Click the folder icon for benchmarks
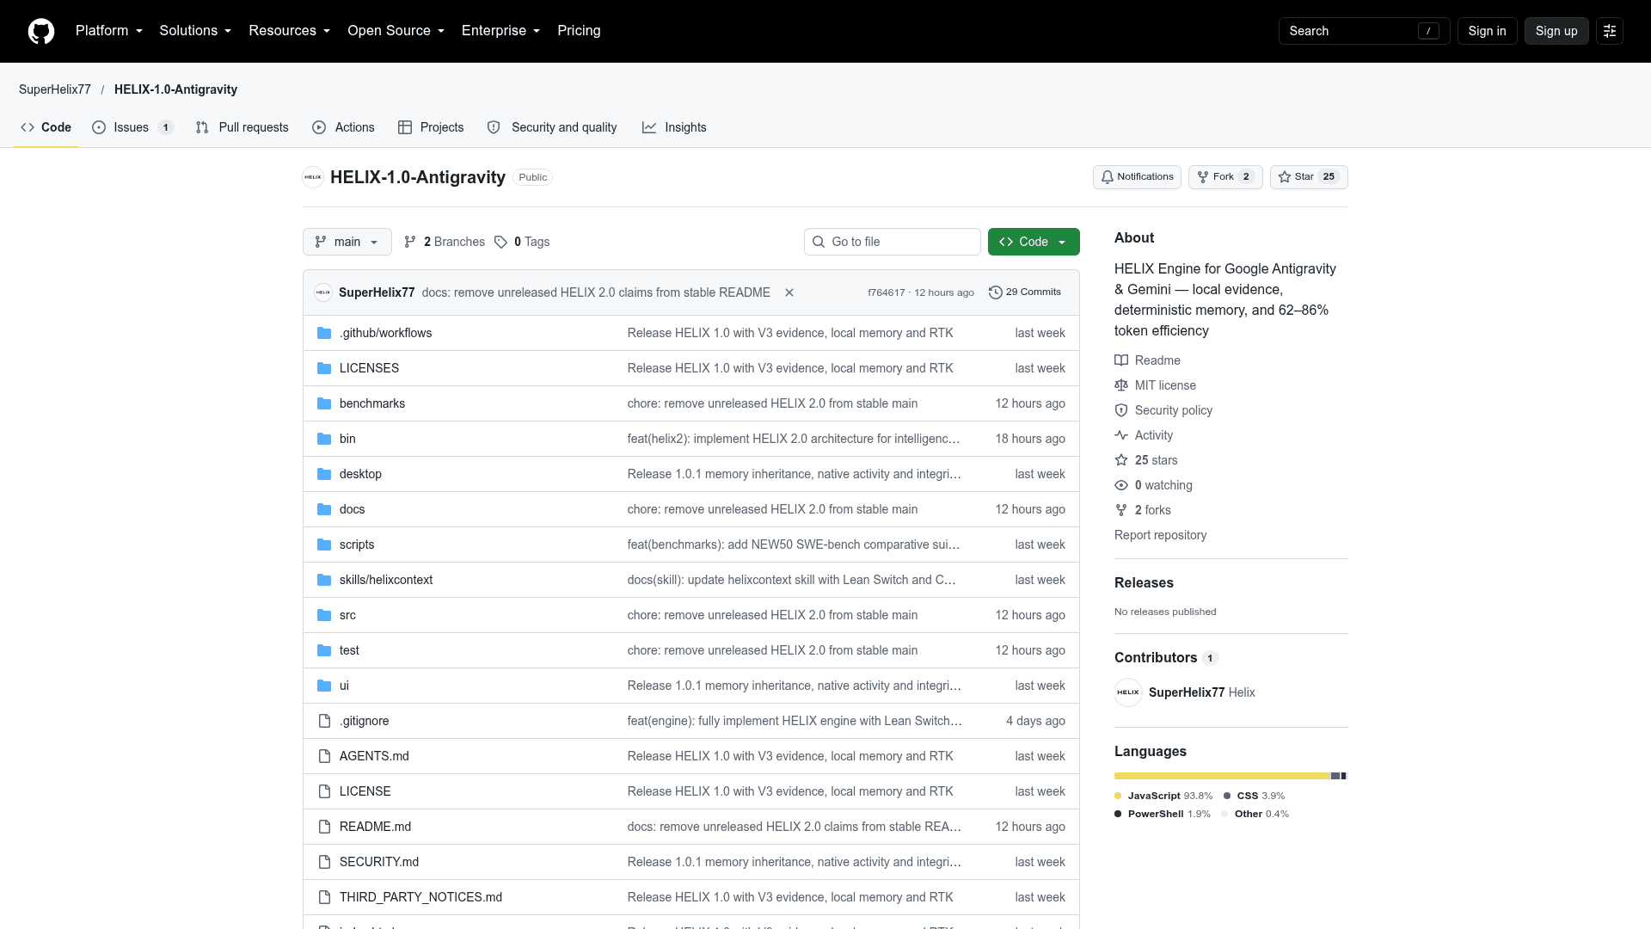Viewport: 1651px width, 929px height. click(324, 403)
